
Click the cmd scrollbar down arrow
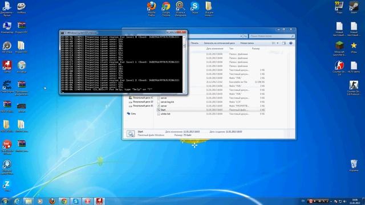coord(184,91)
